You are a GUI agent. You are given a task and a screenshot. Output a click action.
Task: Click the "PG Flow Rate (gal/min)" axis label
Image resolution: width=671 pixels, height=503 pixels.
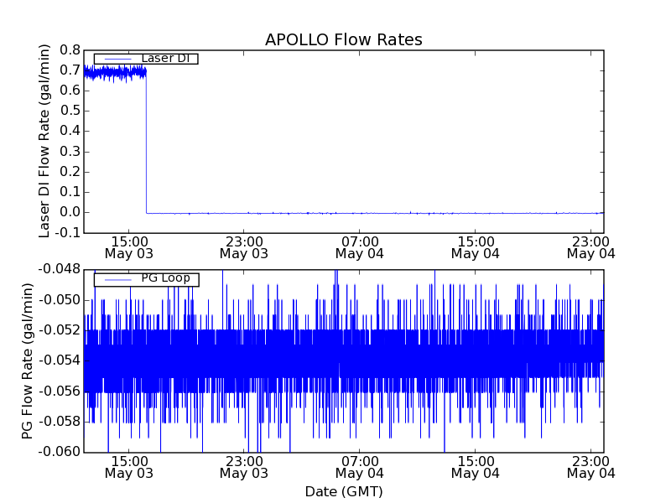point(27,360)
